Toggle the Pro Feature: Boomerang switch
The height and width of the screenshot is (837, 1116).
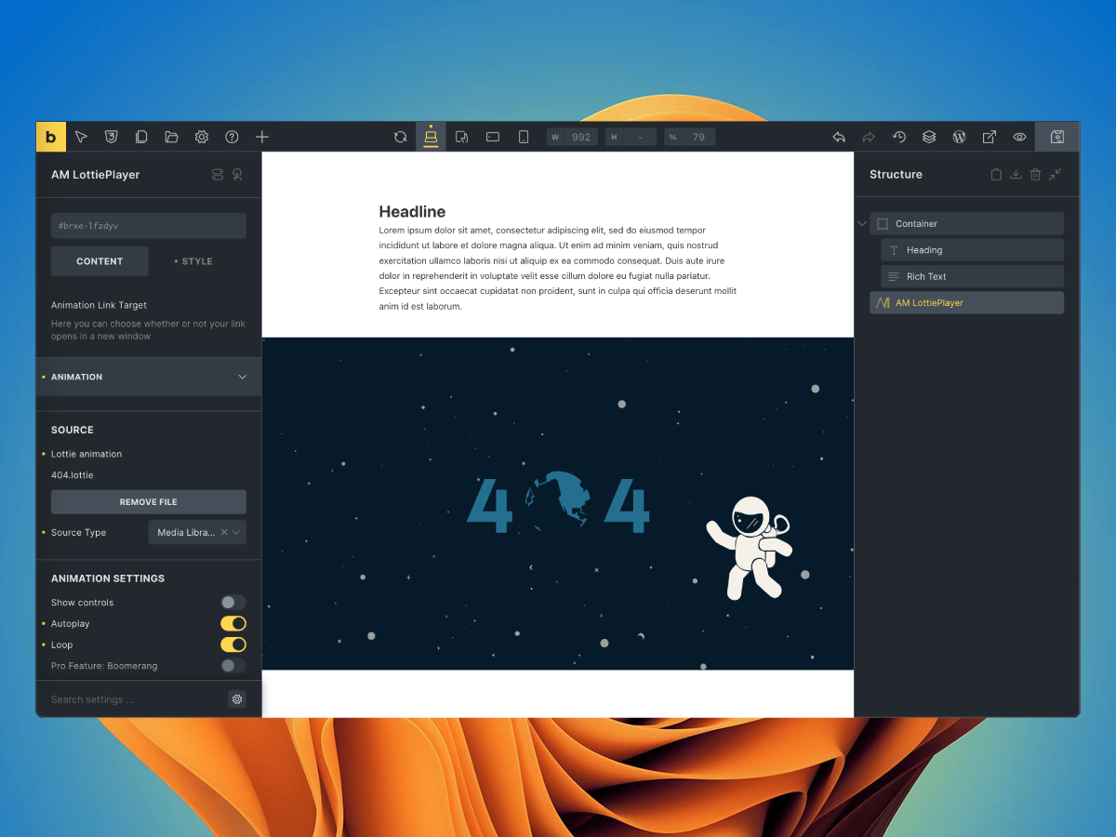[x=233, y=666]
